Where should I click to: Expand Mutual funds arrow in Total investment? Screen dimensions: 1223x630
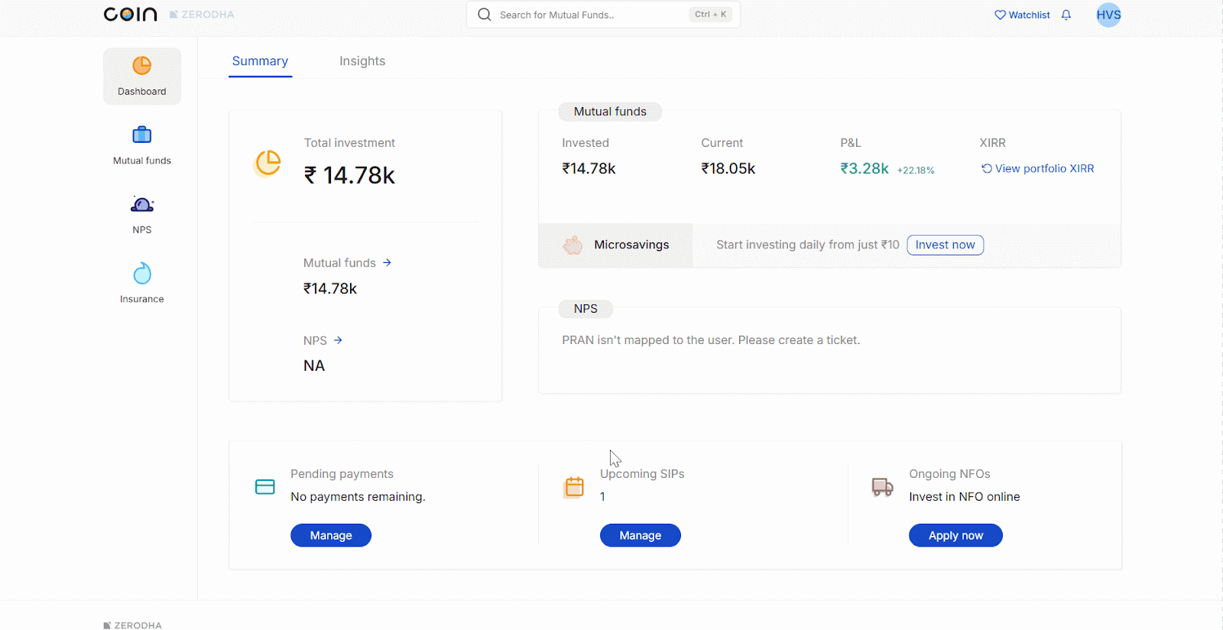click(387, 263)
